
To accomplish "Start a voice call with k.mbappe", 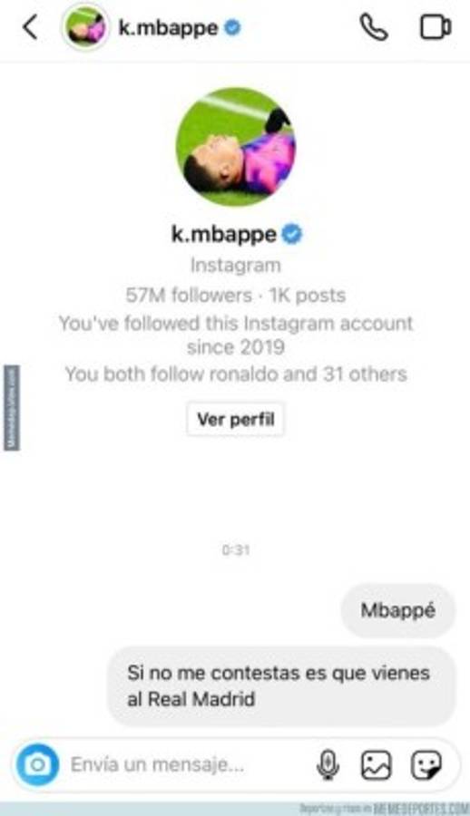I will click(x=374, y=27).
